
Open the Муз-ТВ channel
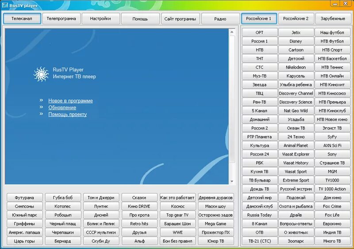[x=259, y=76]
